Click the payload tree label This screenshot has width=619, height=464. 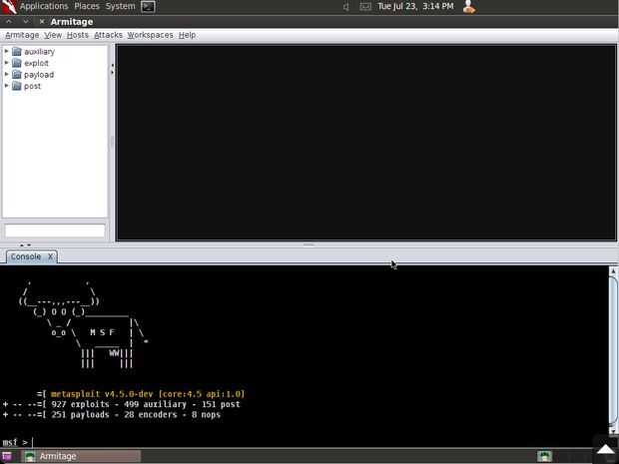point(39,75)
